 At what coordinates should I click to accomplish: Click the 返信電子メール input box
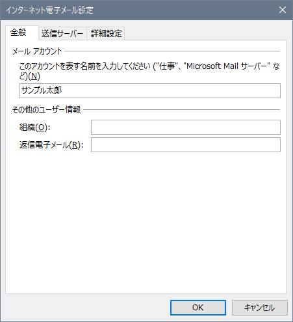[x=186, y=144]
